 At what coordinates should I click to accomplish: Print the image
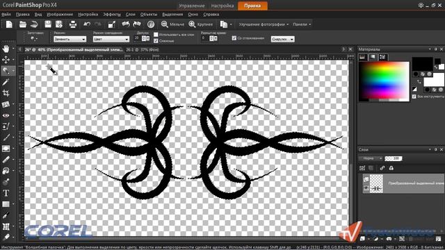tap(73, 24)
